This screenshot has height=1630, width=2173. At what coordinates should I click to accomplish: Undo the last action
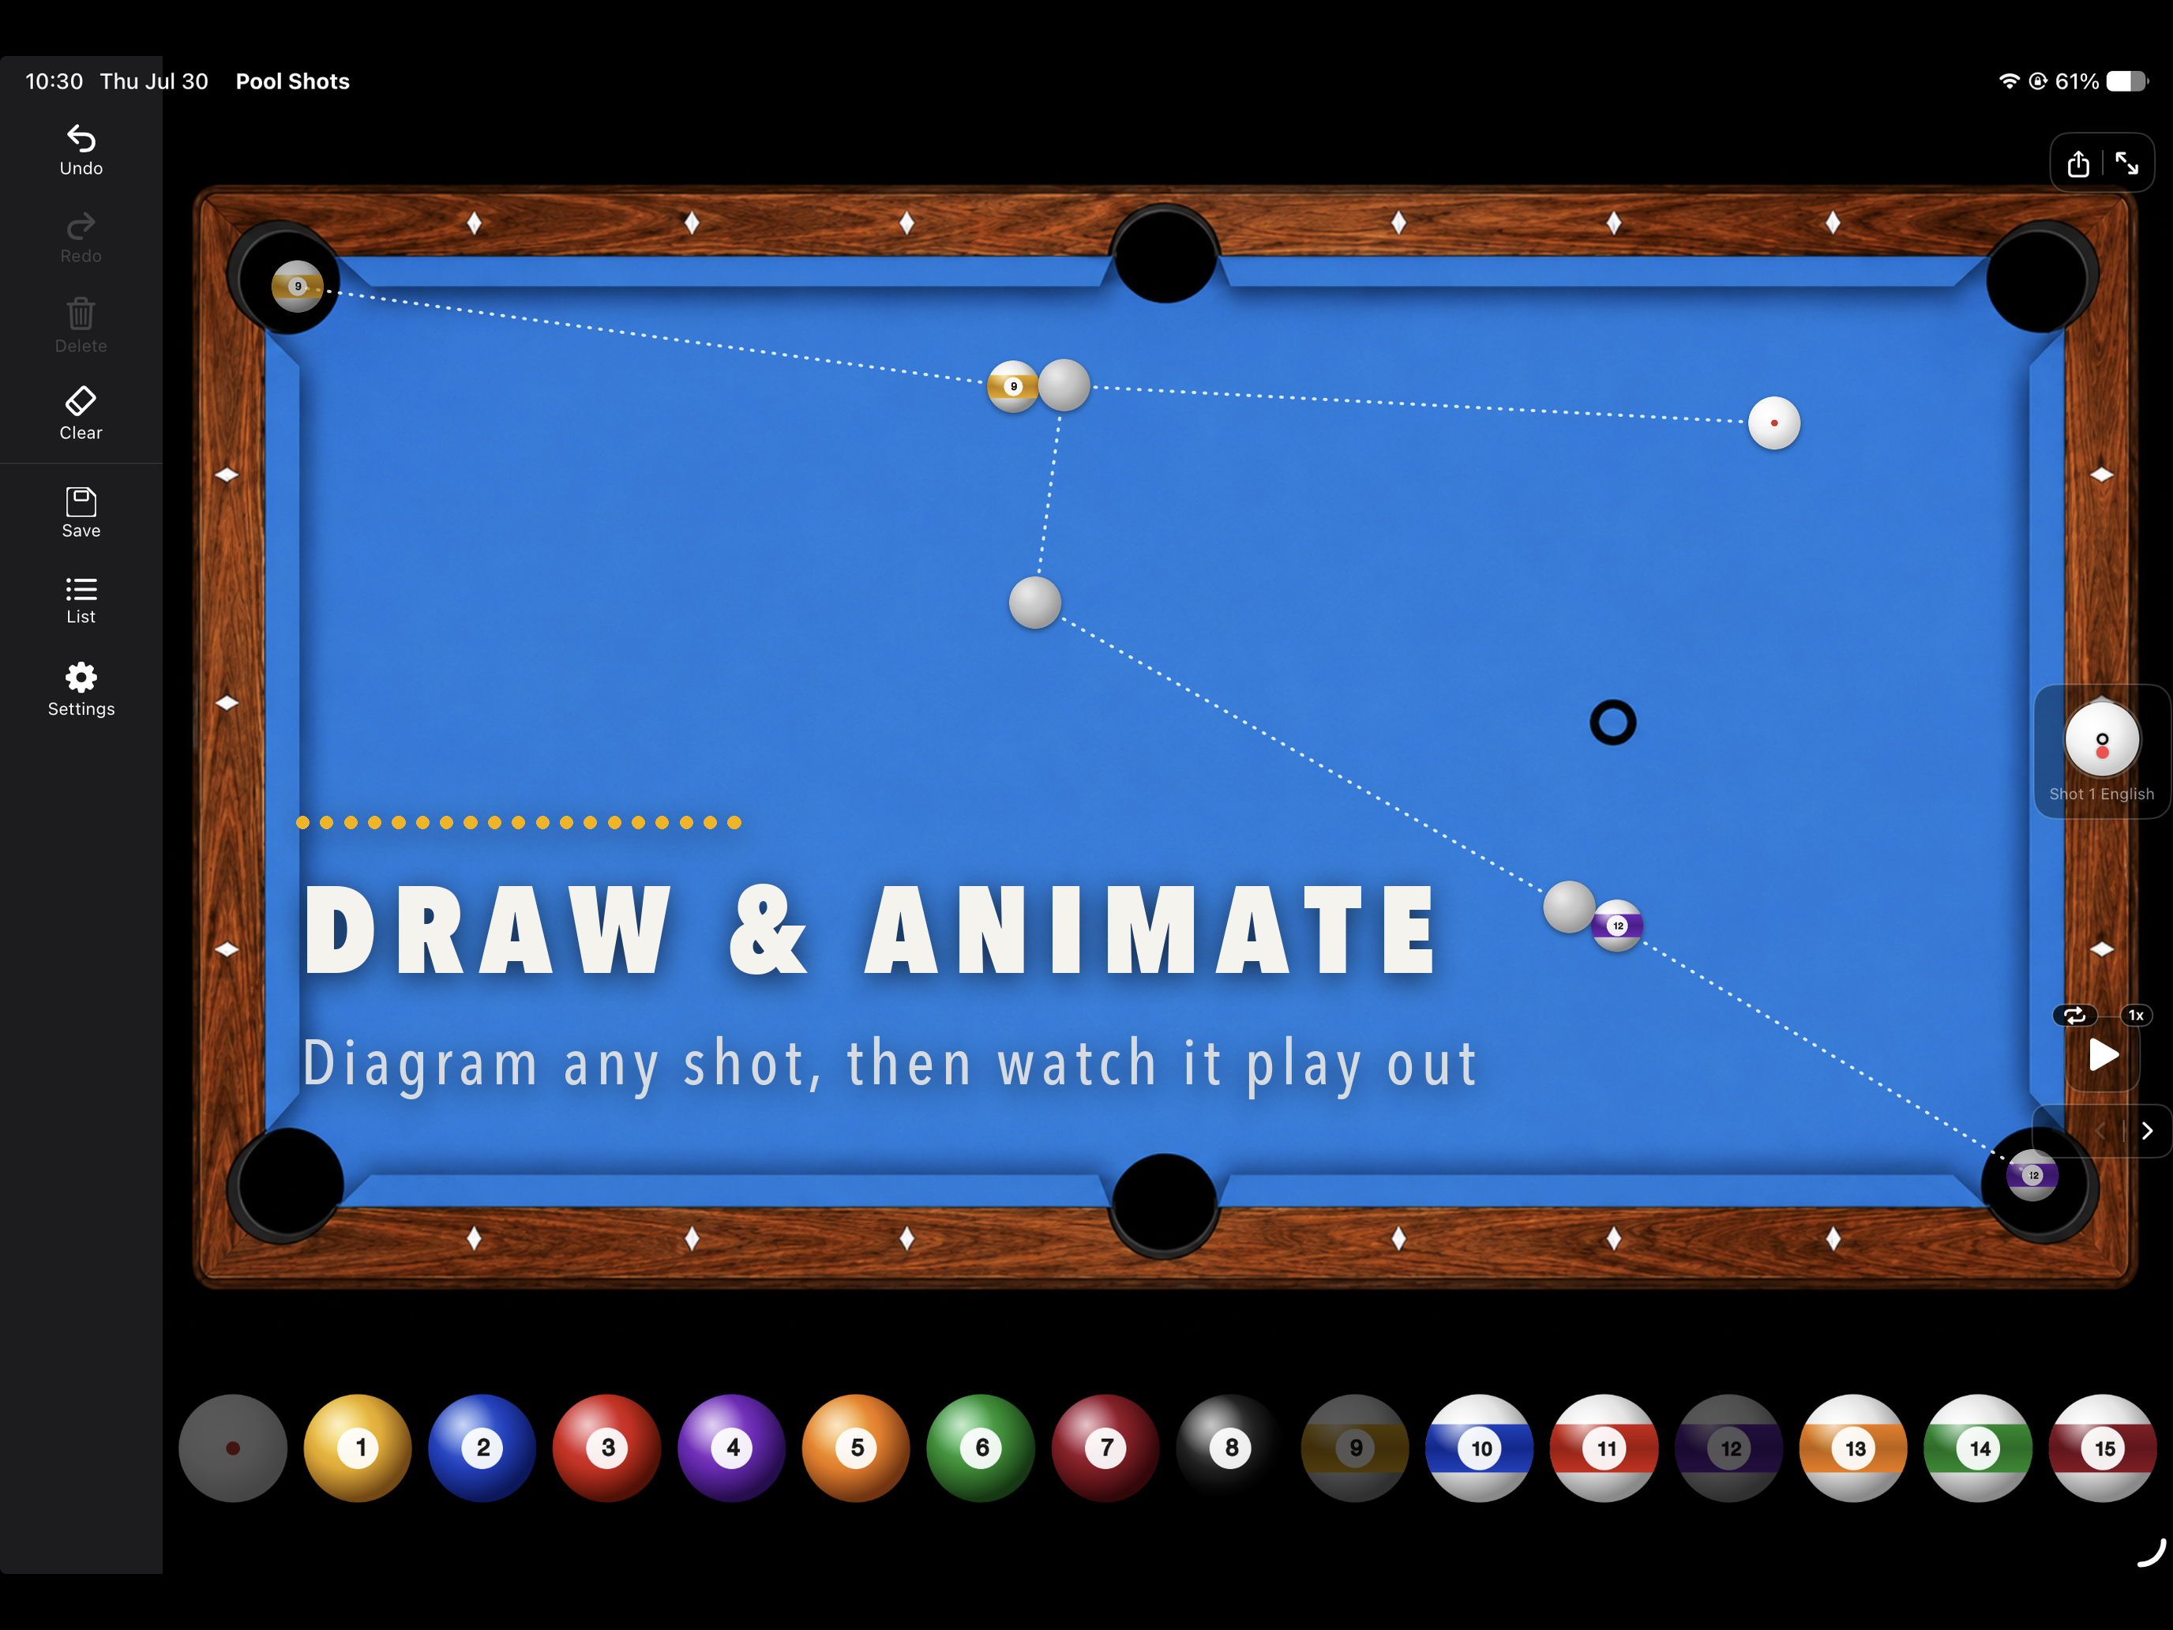coord(81,150)
